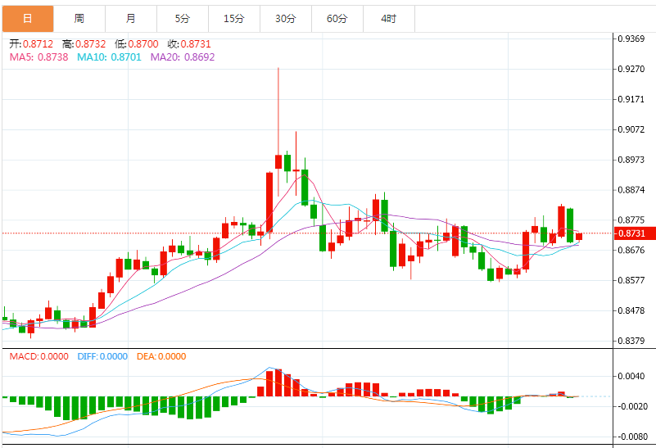
Task: Click the 0.9171 price axis label
Action: click(631, 99)
